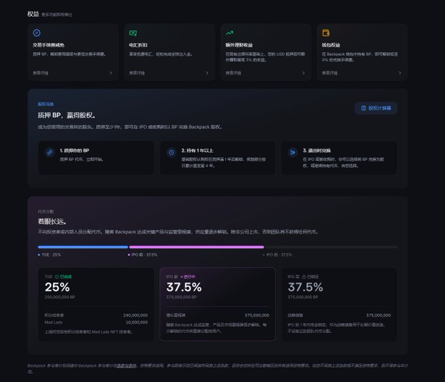Screen dimensions: 445x382
Task: Click the '10,000,000' Mad Lads value
Action: click(137, 322)
